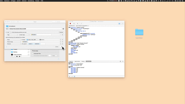Open the Fenster menu
The height and width of the screenshot is (104, 185).
(37, 1)
